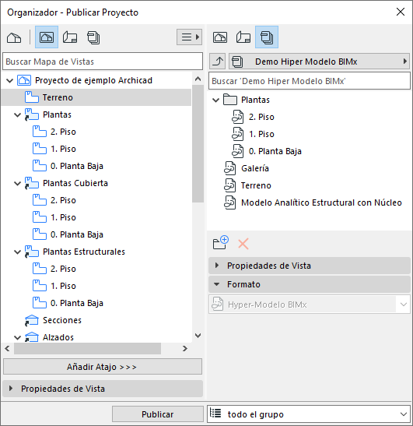Open the Hyper-Modelo BIMx format dropdown

pyautogui.click(x=310, y=305)
